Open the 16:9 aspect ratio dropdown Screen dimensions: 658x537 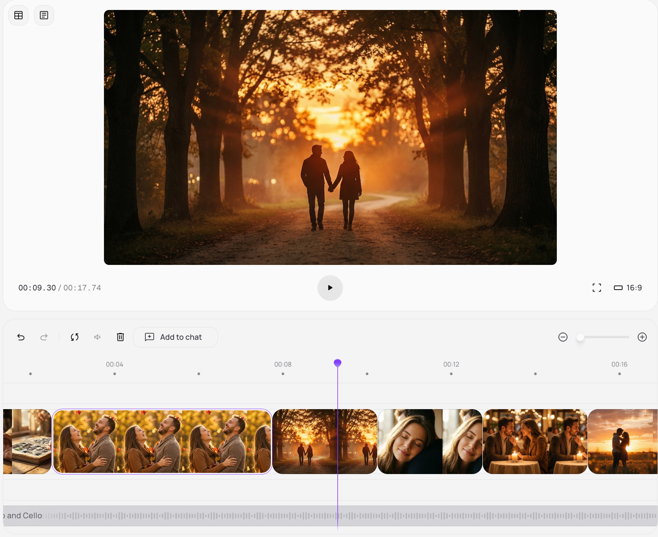[x=628, y=288]
